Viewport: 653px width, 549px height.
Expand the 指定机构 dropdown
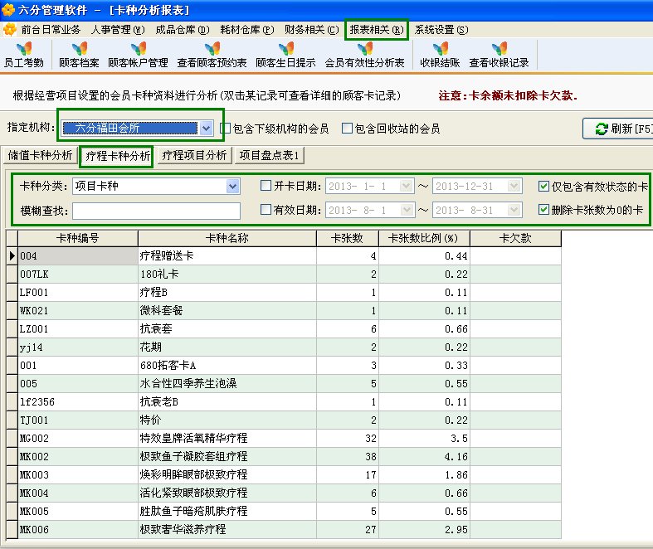point(206,129)
